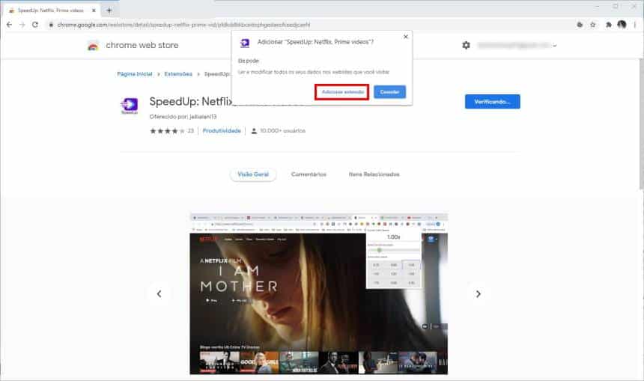
Task: Open the Produtividade category link
Action: pos(222,130)
